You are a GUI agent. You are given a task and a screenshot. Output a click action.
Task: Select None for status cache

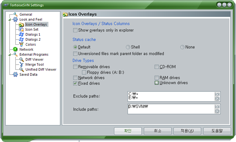pos(182,47)
